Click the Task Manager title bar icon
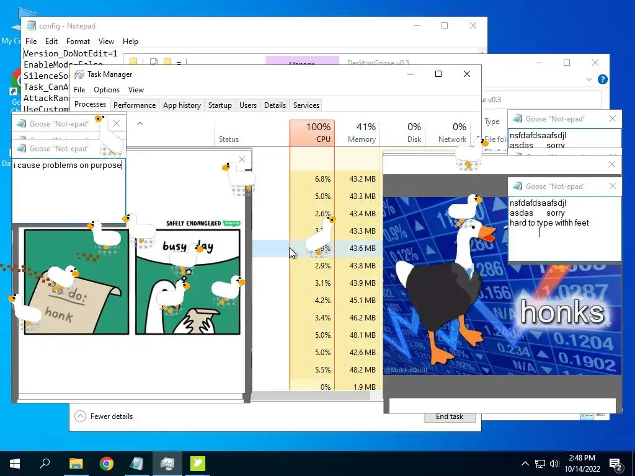 (79, 74)
